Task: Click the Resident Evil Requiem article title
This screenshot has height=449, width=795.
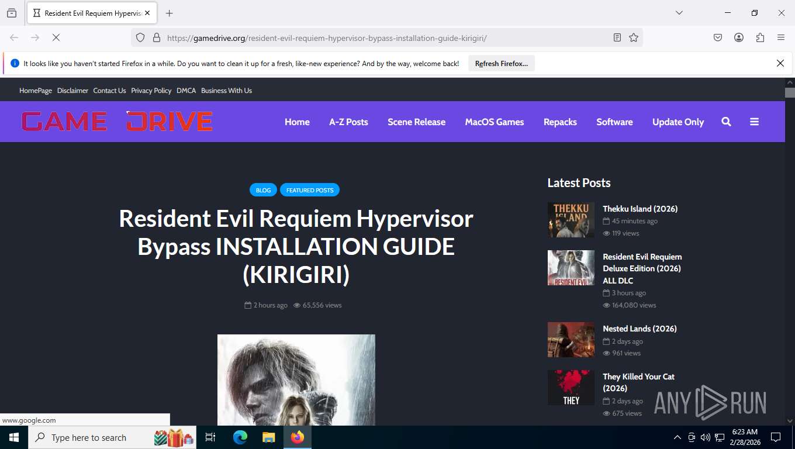Action: click(x=296, y=246)
